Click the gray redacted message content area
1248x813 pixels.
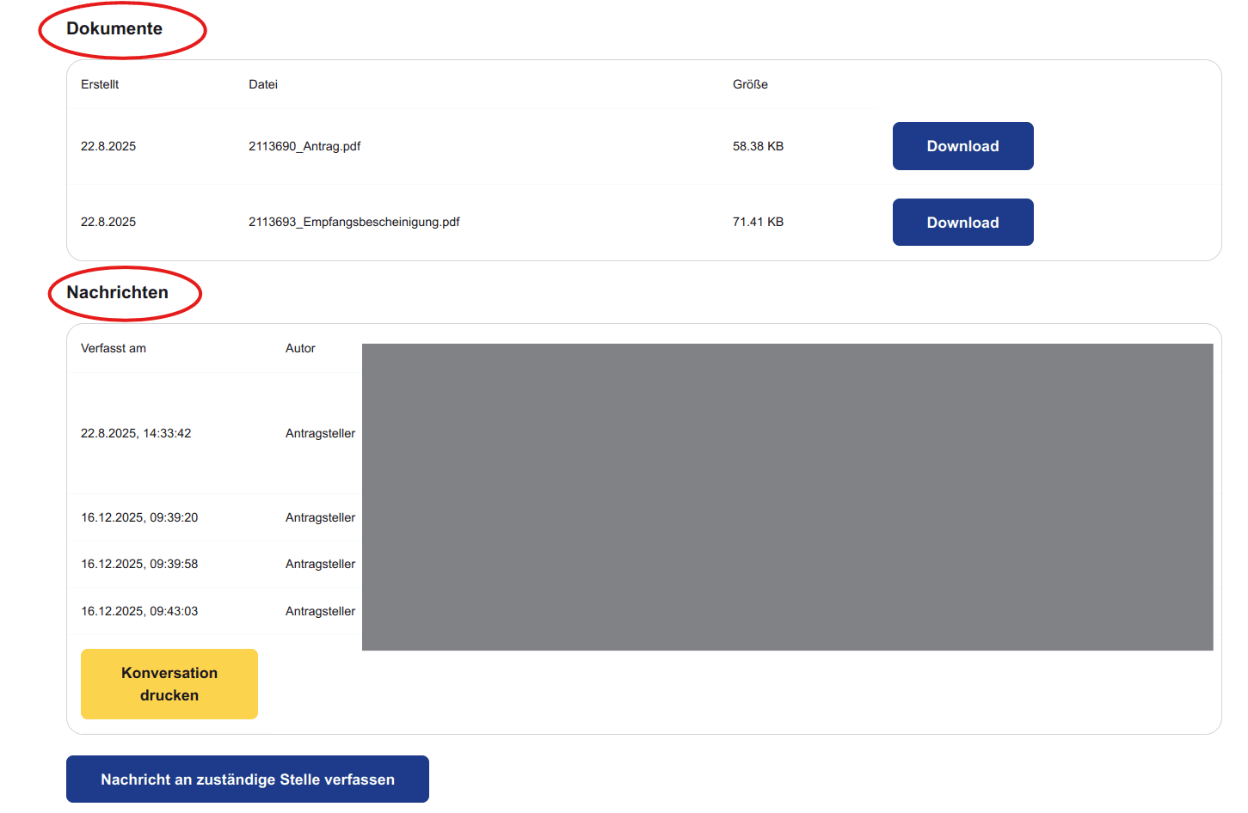[787, 497]
